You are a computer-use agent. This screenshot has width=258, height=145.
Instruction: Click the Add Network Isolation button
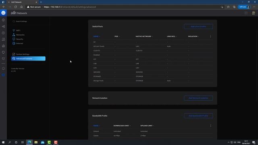(198, 98)
